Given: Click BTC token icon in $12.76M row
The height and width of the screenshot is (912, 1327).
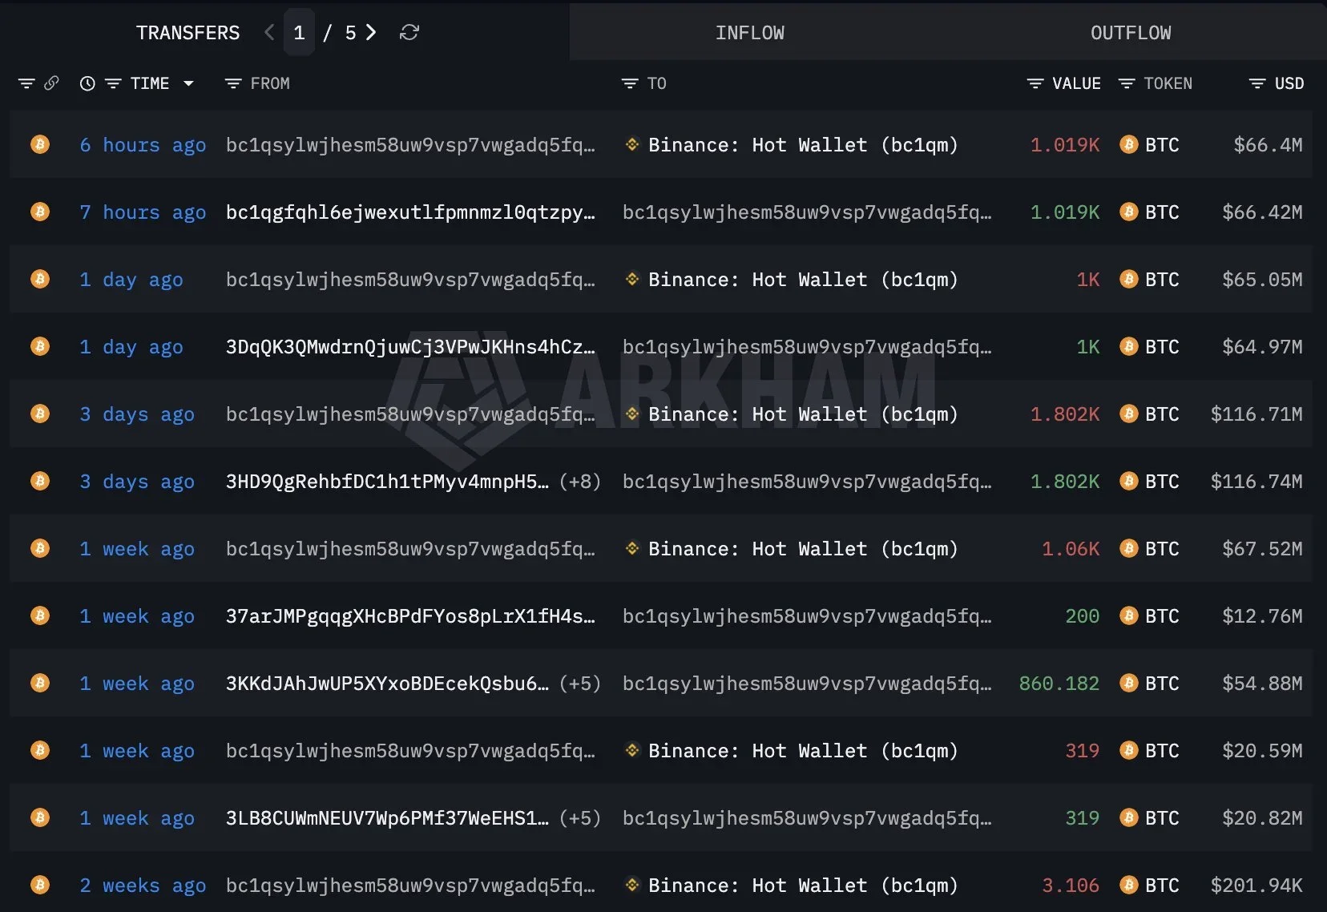Looking at the screenshot, I should (x=1129, y=615).
